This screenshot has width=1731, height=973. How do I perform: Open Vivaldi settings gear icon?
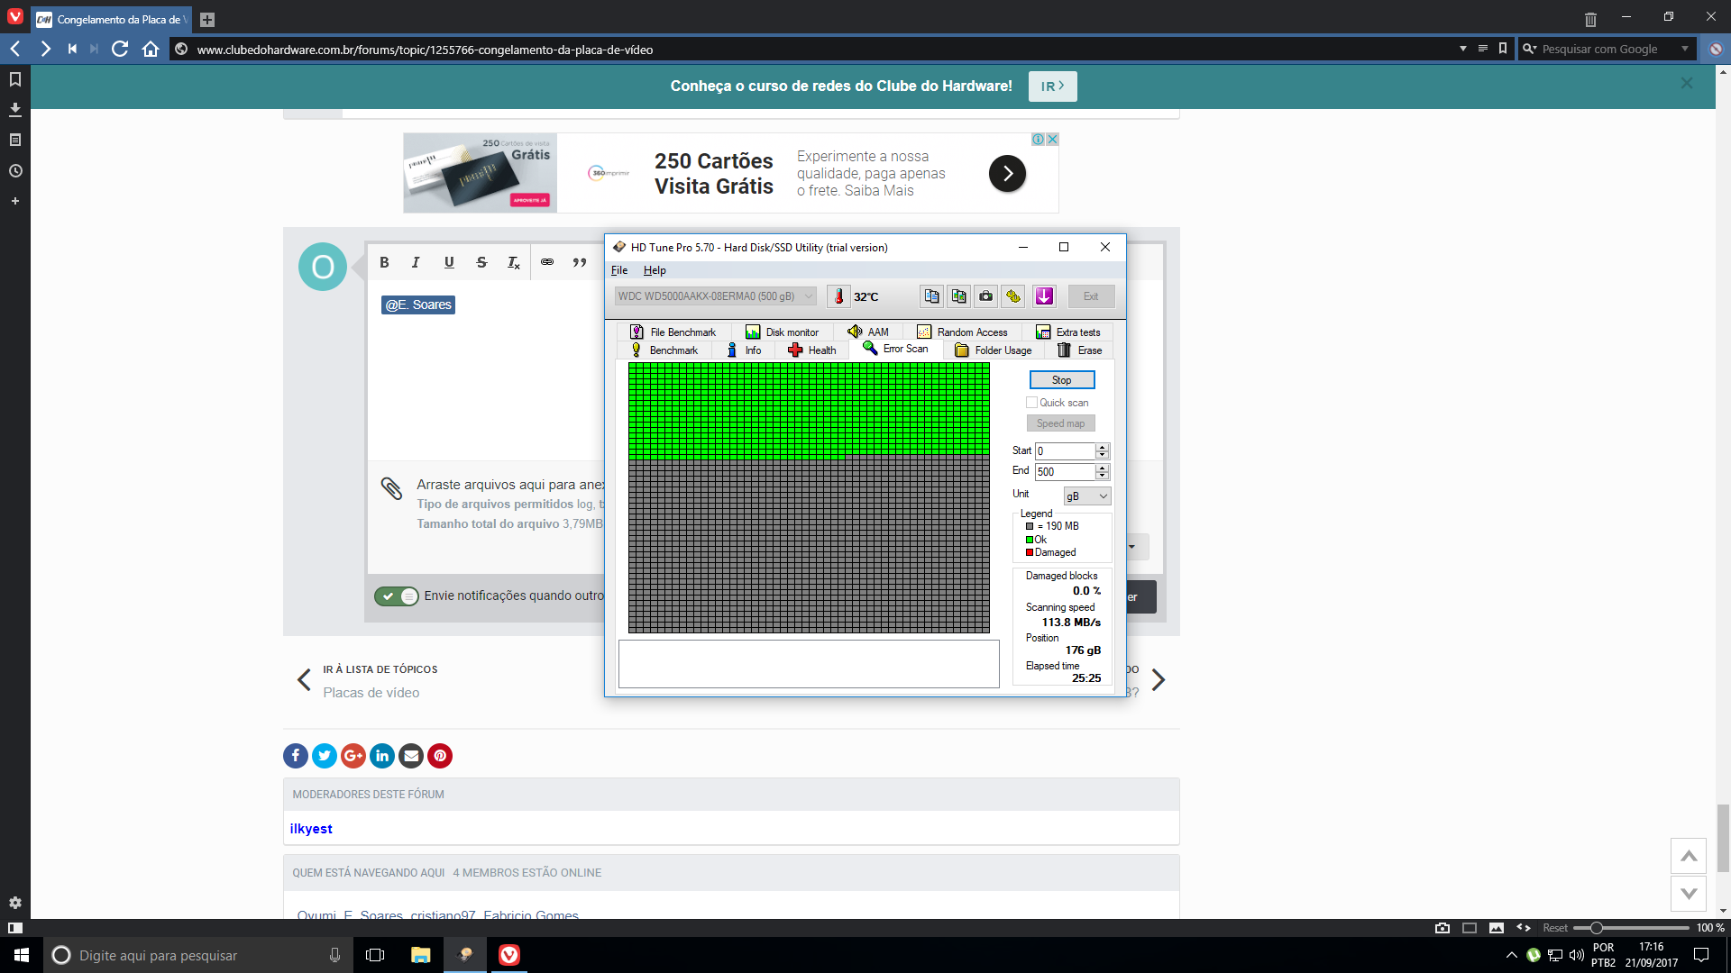[x=15, y=903]
